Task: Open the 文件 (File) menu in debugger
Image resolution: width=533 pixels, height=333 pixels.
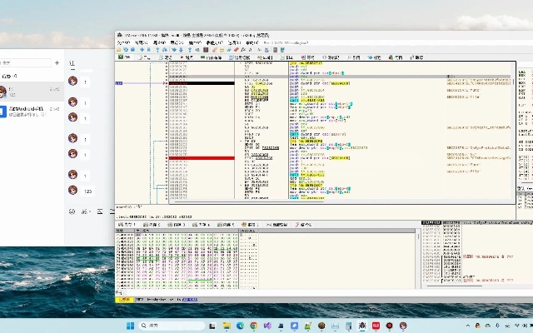Action: (122, 42)
